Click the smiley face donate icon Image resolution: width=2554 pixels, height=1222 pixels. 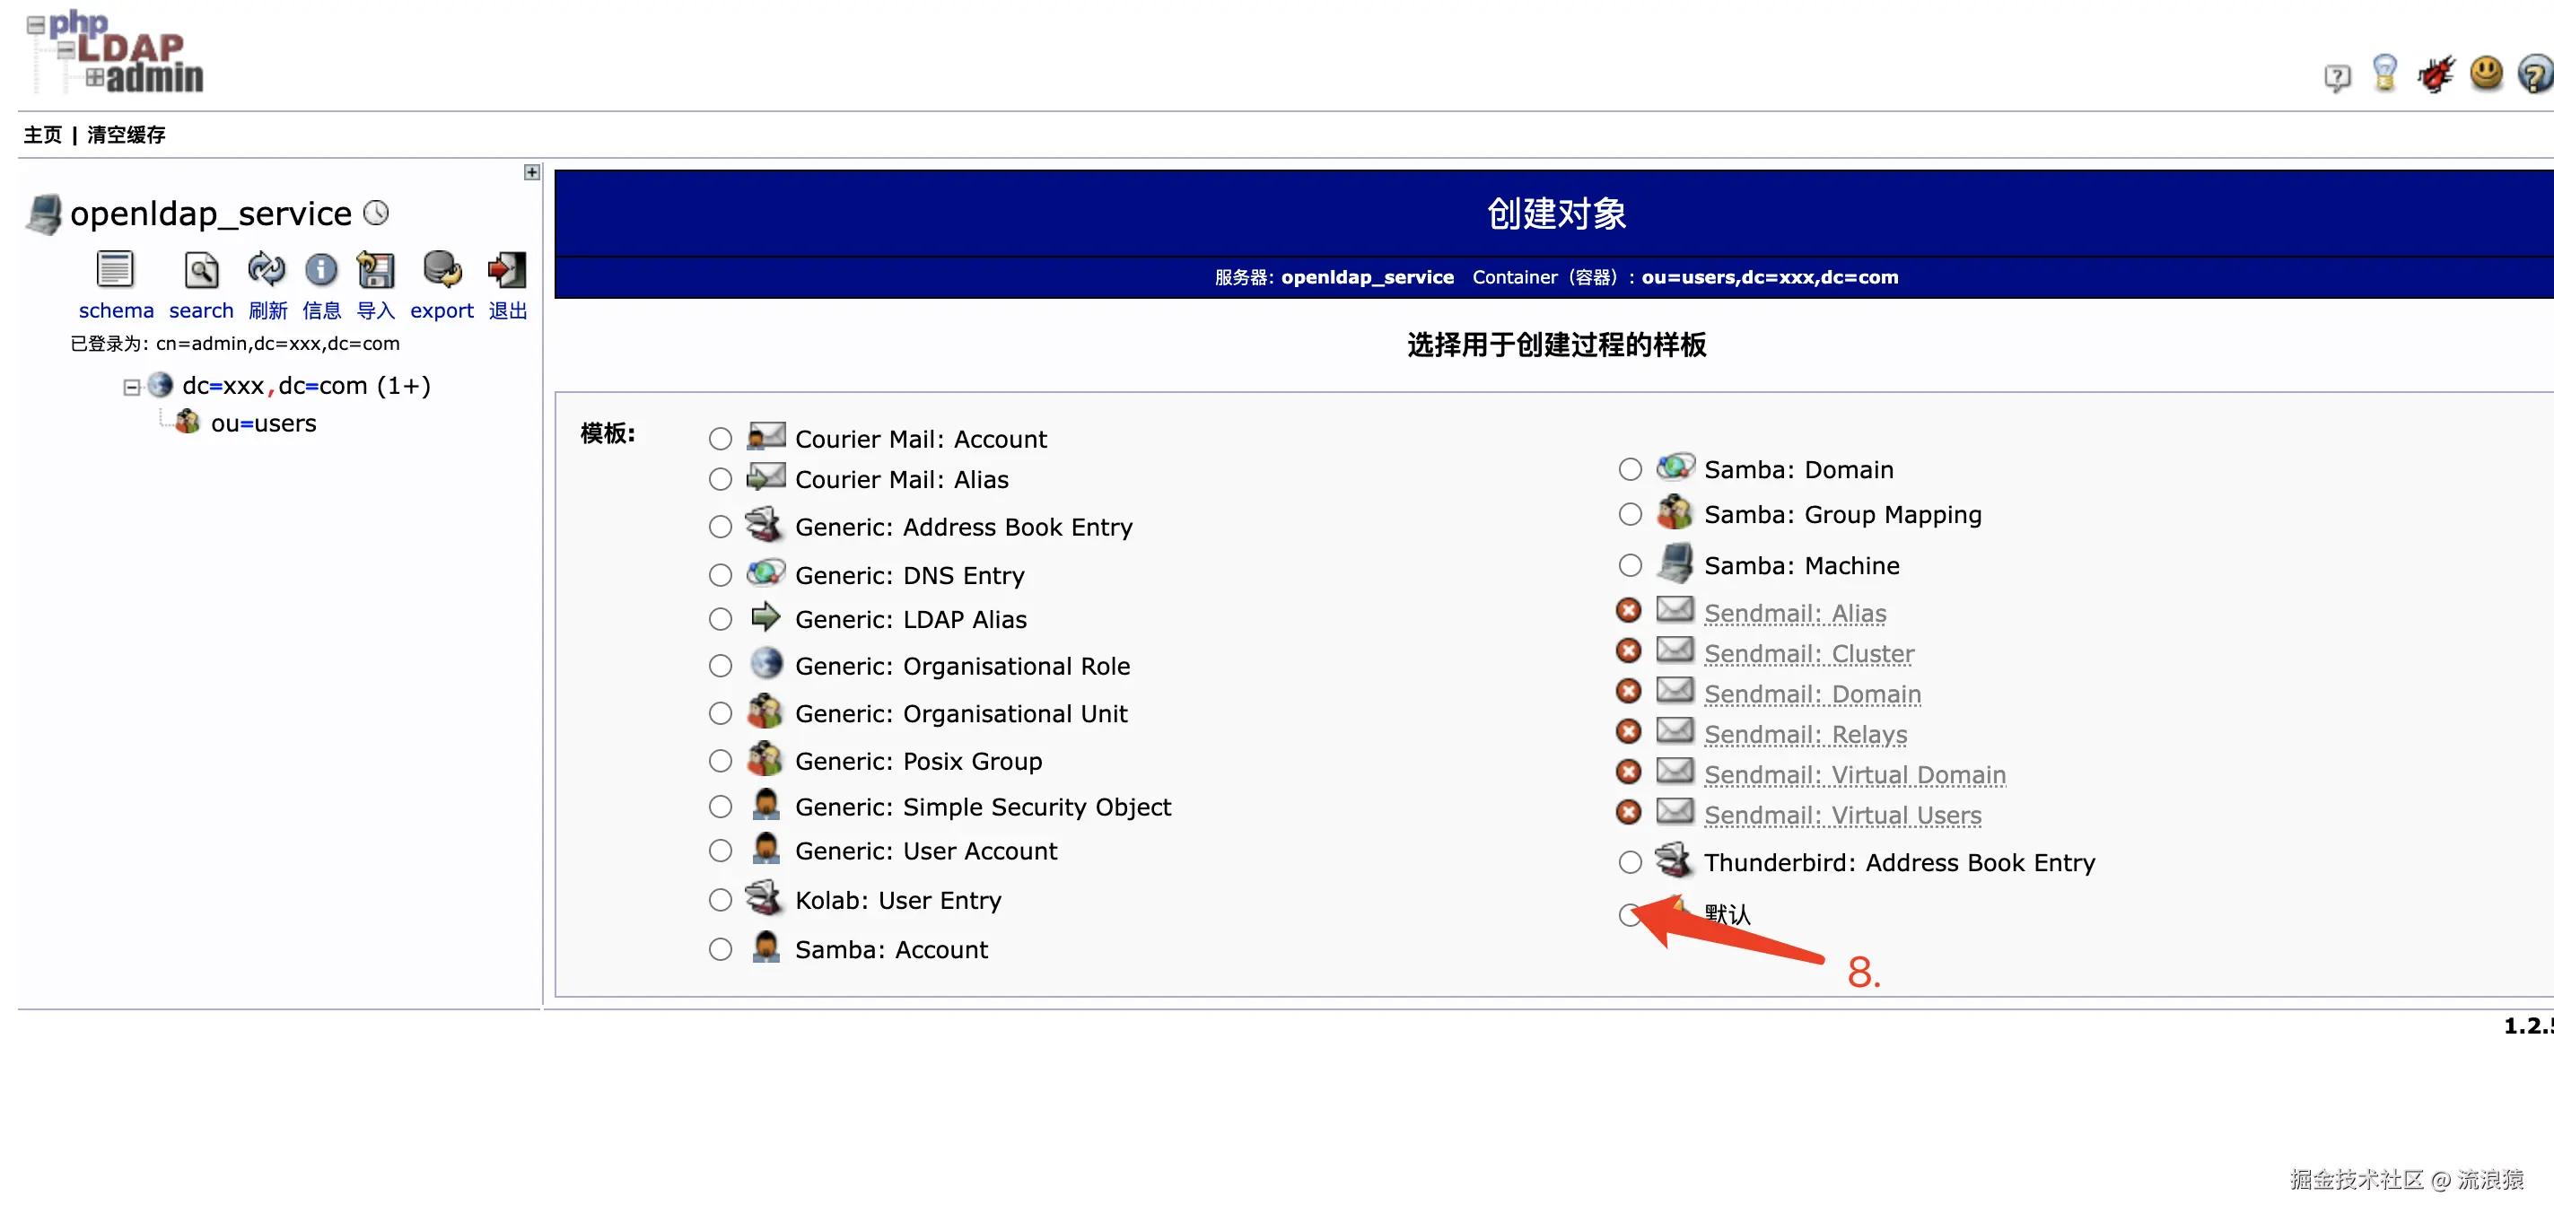2486,74
